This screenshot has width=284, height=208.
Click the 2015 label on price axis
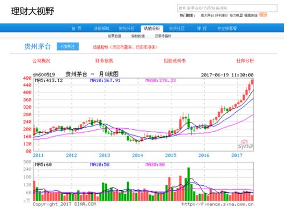pyautogui.click(x=171, y=156)
